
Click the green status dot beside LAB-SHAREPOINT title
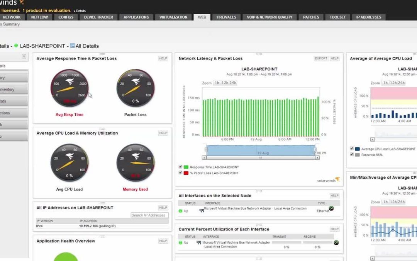[x=16, y=46]
